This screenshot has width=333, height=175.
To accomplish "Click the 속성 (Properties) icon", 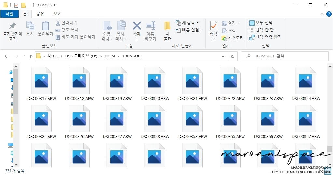I will [x=214, y=26].
